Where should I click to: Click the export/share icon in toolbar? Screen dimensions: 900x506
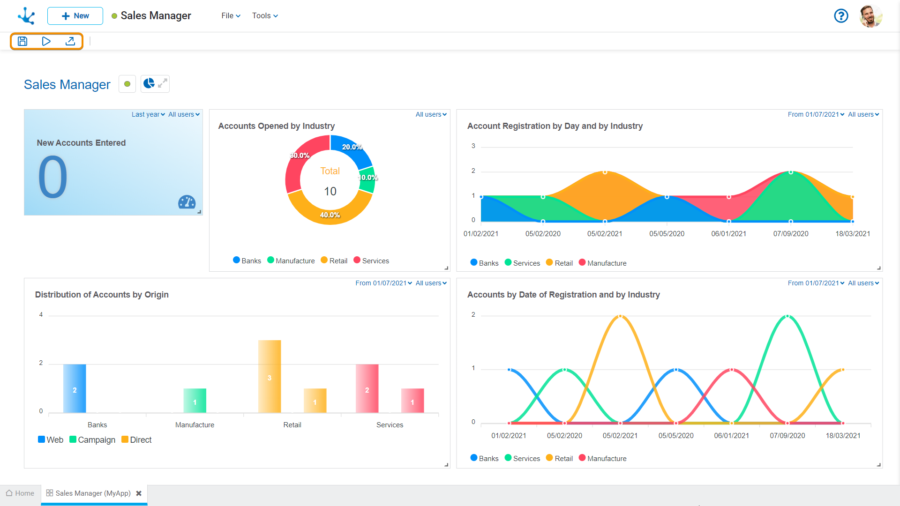point(70,41)
